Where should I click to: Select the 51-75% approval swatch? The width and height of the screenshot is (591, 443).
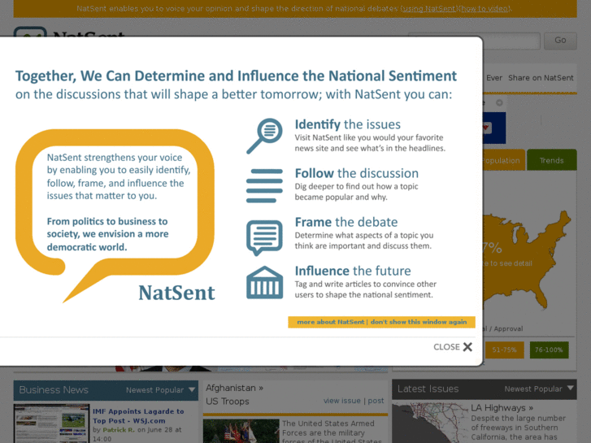[504, 350]
